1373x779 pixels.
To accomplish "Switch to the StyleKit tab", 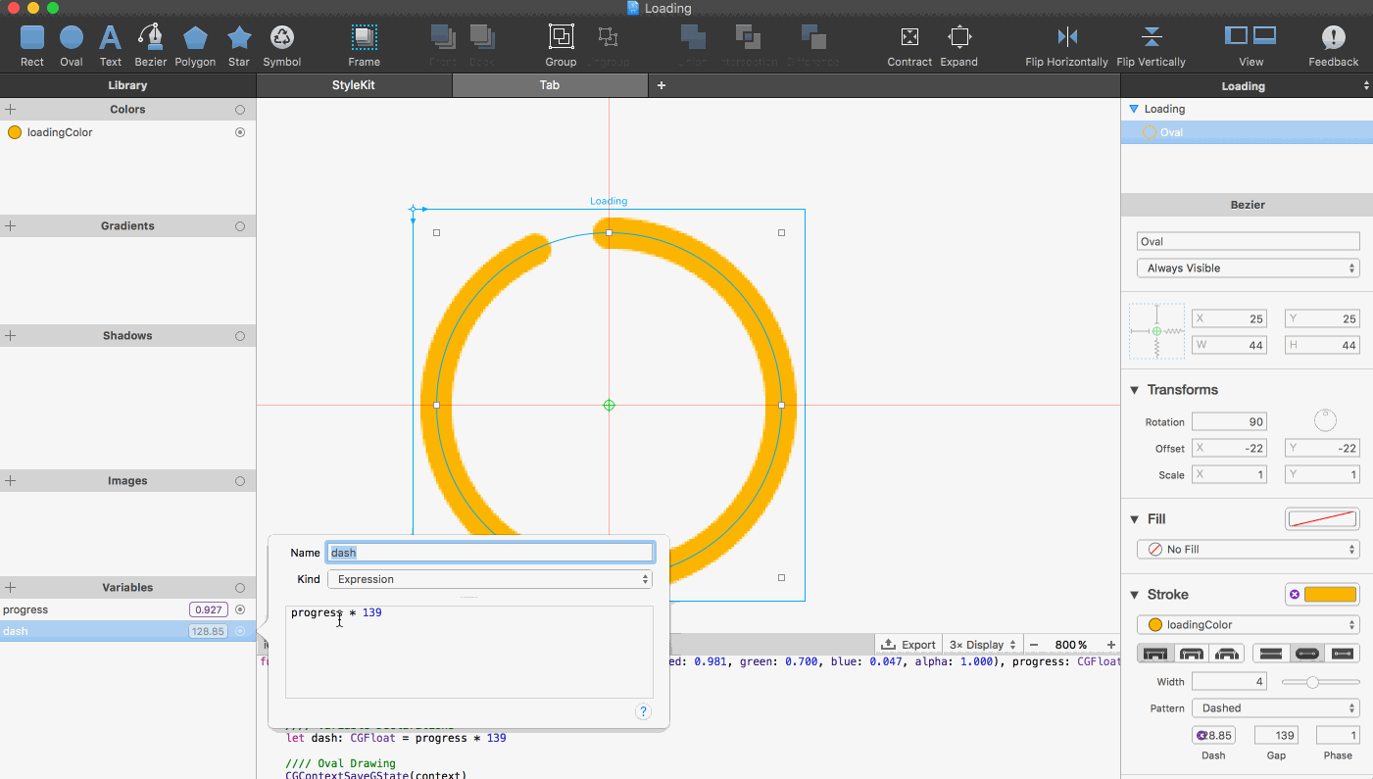I will (x=353, y=85).
